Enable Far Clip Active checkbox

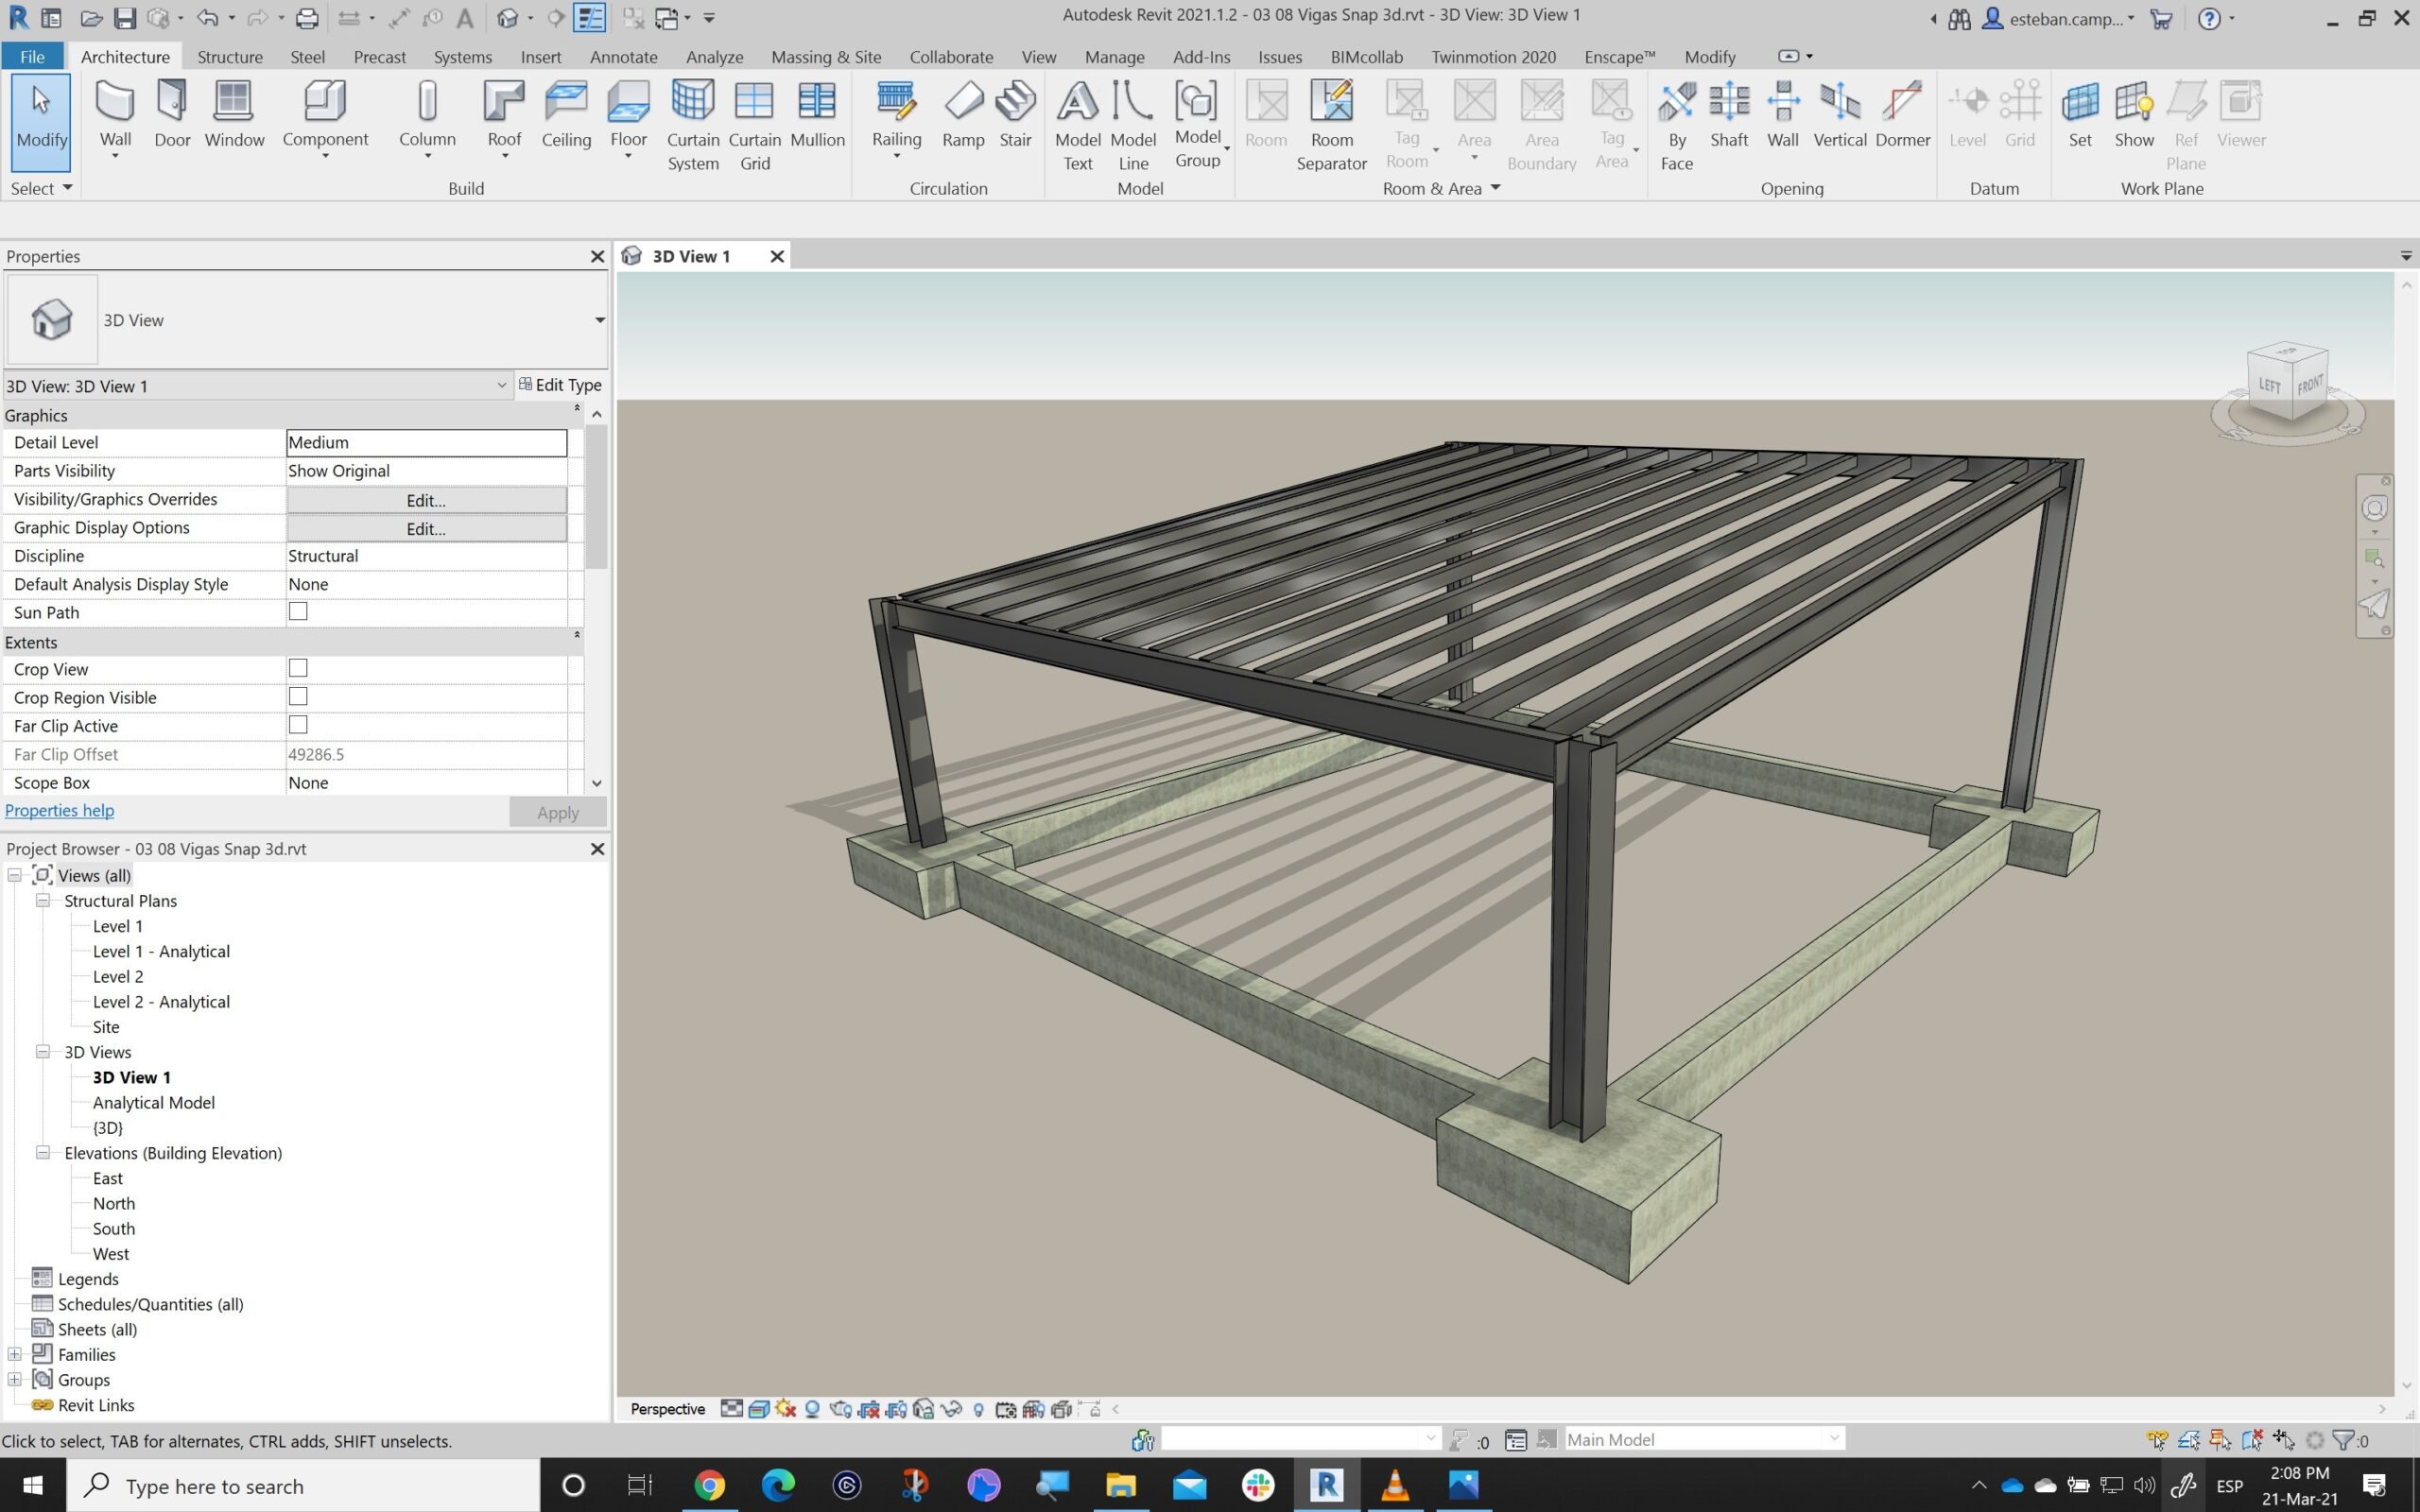tap(298, 726)
